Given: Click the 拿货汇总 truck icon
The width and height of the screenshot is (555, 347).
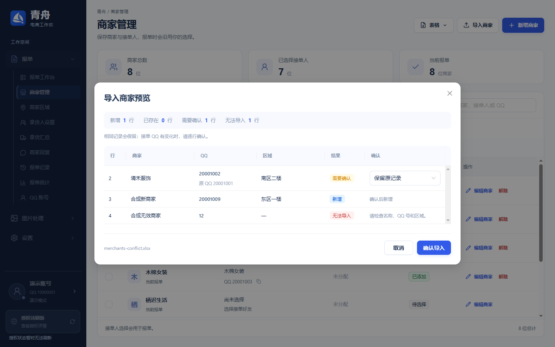Looking at the screenshot, I should [23, 138].
